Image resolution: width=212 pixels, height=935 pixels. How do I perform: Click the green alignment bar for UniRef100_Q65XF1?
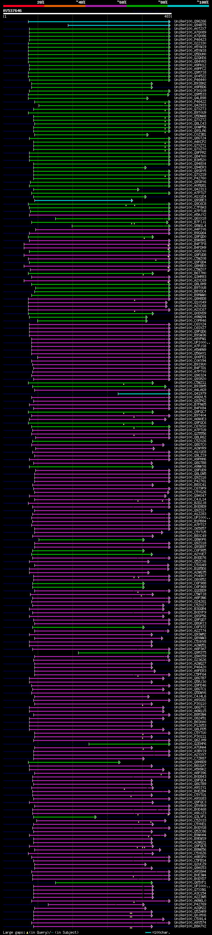click(104, 883)
